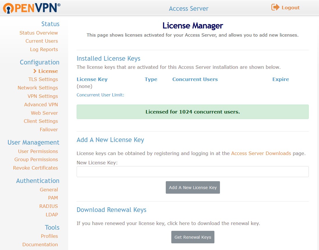Open Status Overview page
This screenshot has width=319, height=250.
(39, 33)
